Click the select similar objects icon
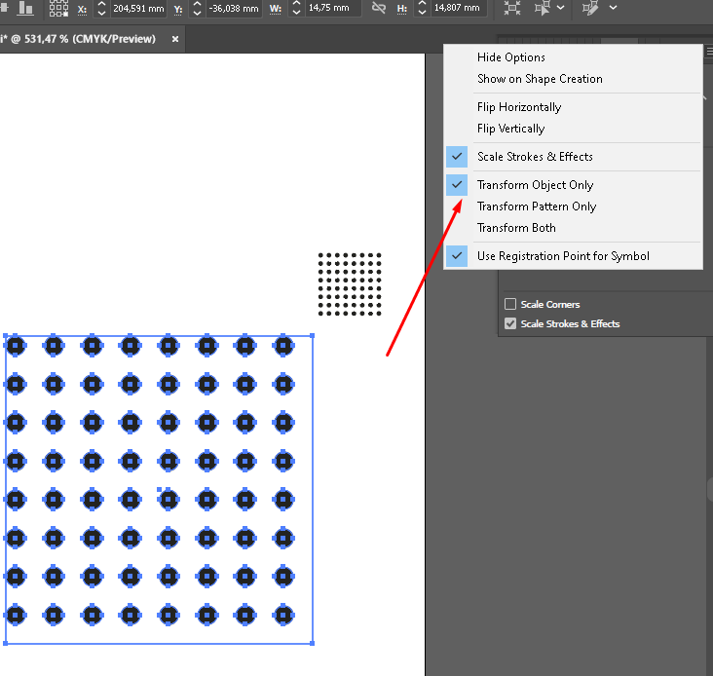Viewport: 713px width, 676px height. (x=542, y=8)
